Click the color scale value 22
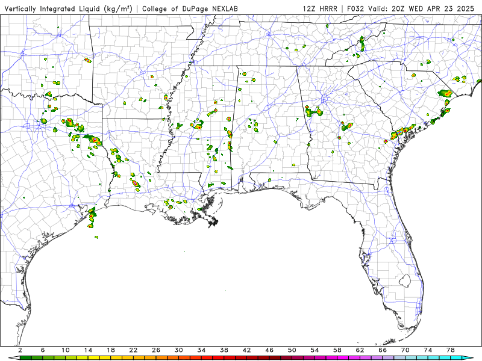The width and height of the screenshot is (482, 361). [133, 350]
